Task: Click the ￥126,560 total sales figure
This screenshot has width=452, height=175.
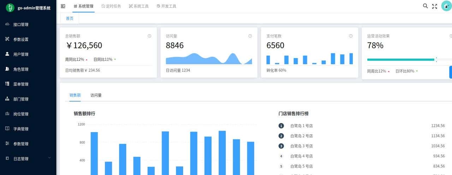Action: click(84, 45)
